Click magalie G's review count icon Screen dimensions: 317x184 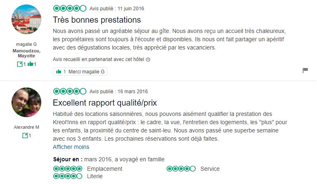(20, 64)
